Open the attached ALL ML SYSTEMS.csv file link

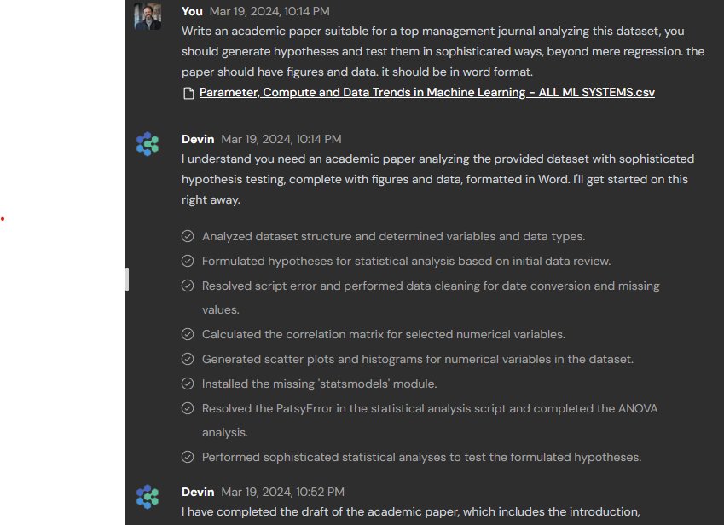click(x=426, y=92)
